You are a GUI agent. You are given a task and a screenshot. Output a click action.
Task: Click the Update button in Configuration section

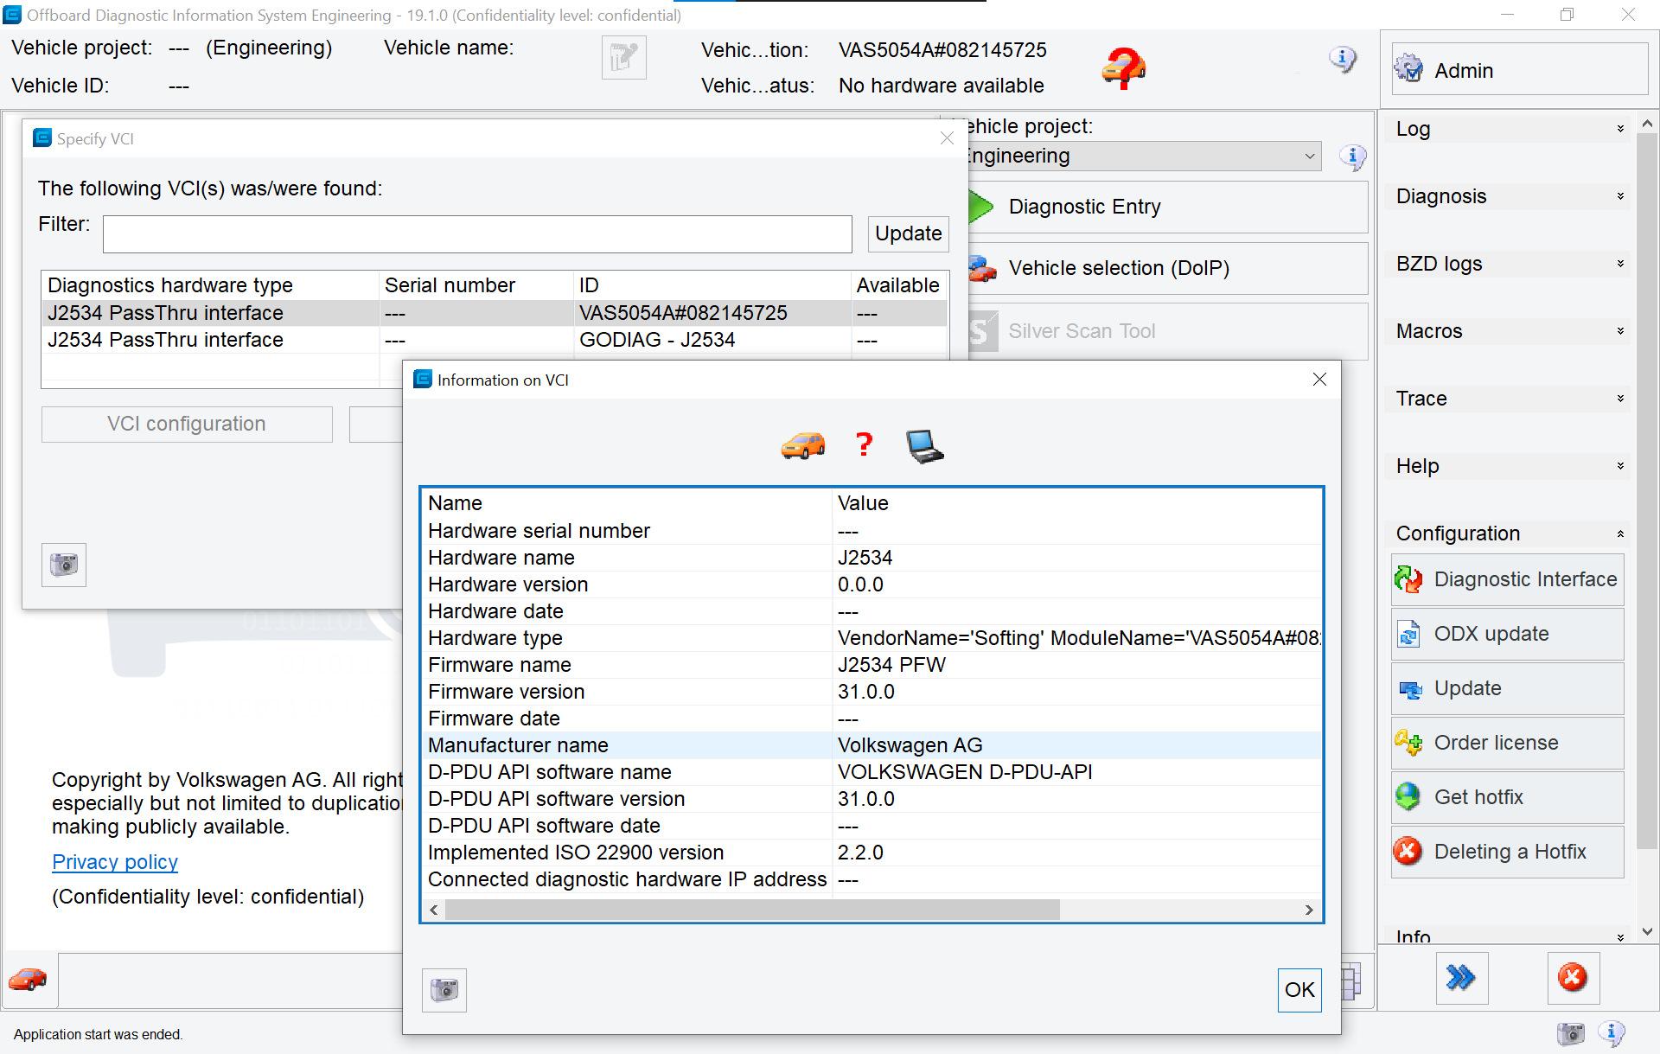(1507, 688)
